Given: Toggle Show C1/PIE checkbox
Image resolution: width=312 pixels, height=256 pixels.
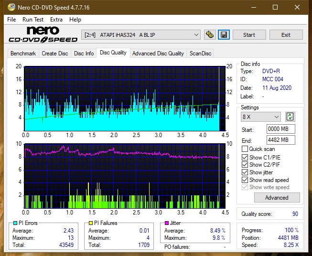Looking at the screenshot, I should coord(245,158).
